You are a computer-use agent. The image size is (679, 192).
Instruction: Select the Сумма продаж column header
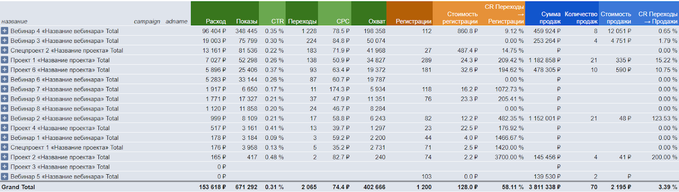click(x=550, y=18)
